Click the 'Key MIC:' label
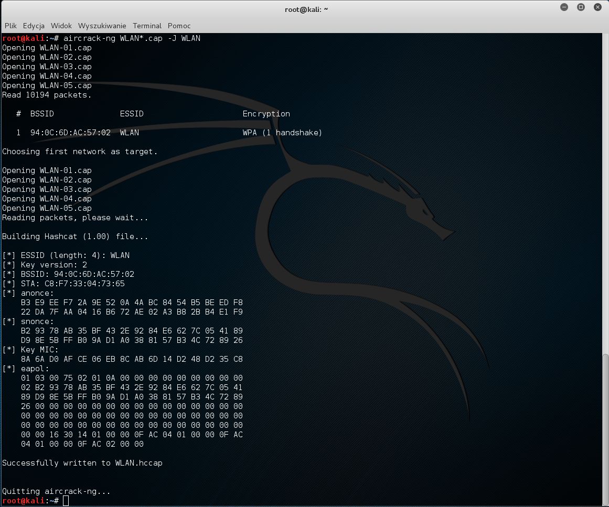 pos(40,350)
